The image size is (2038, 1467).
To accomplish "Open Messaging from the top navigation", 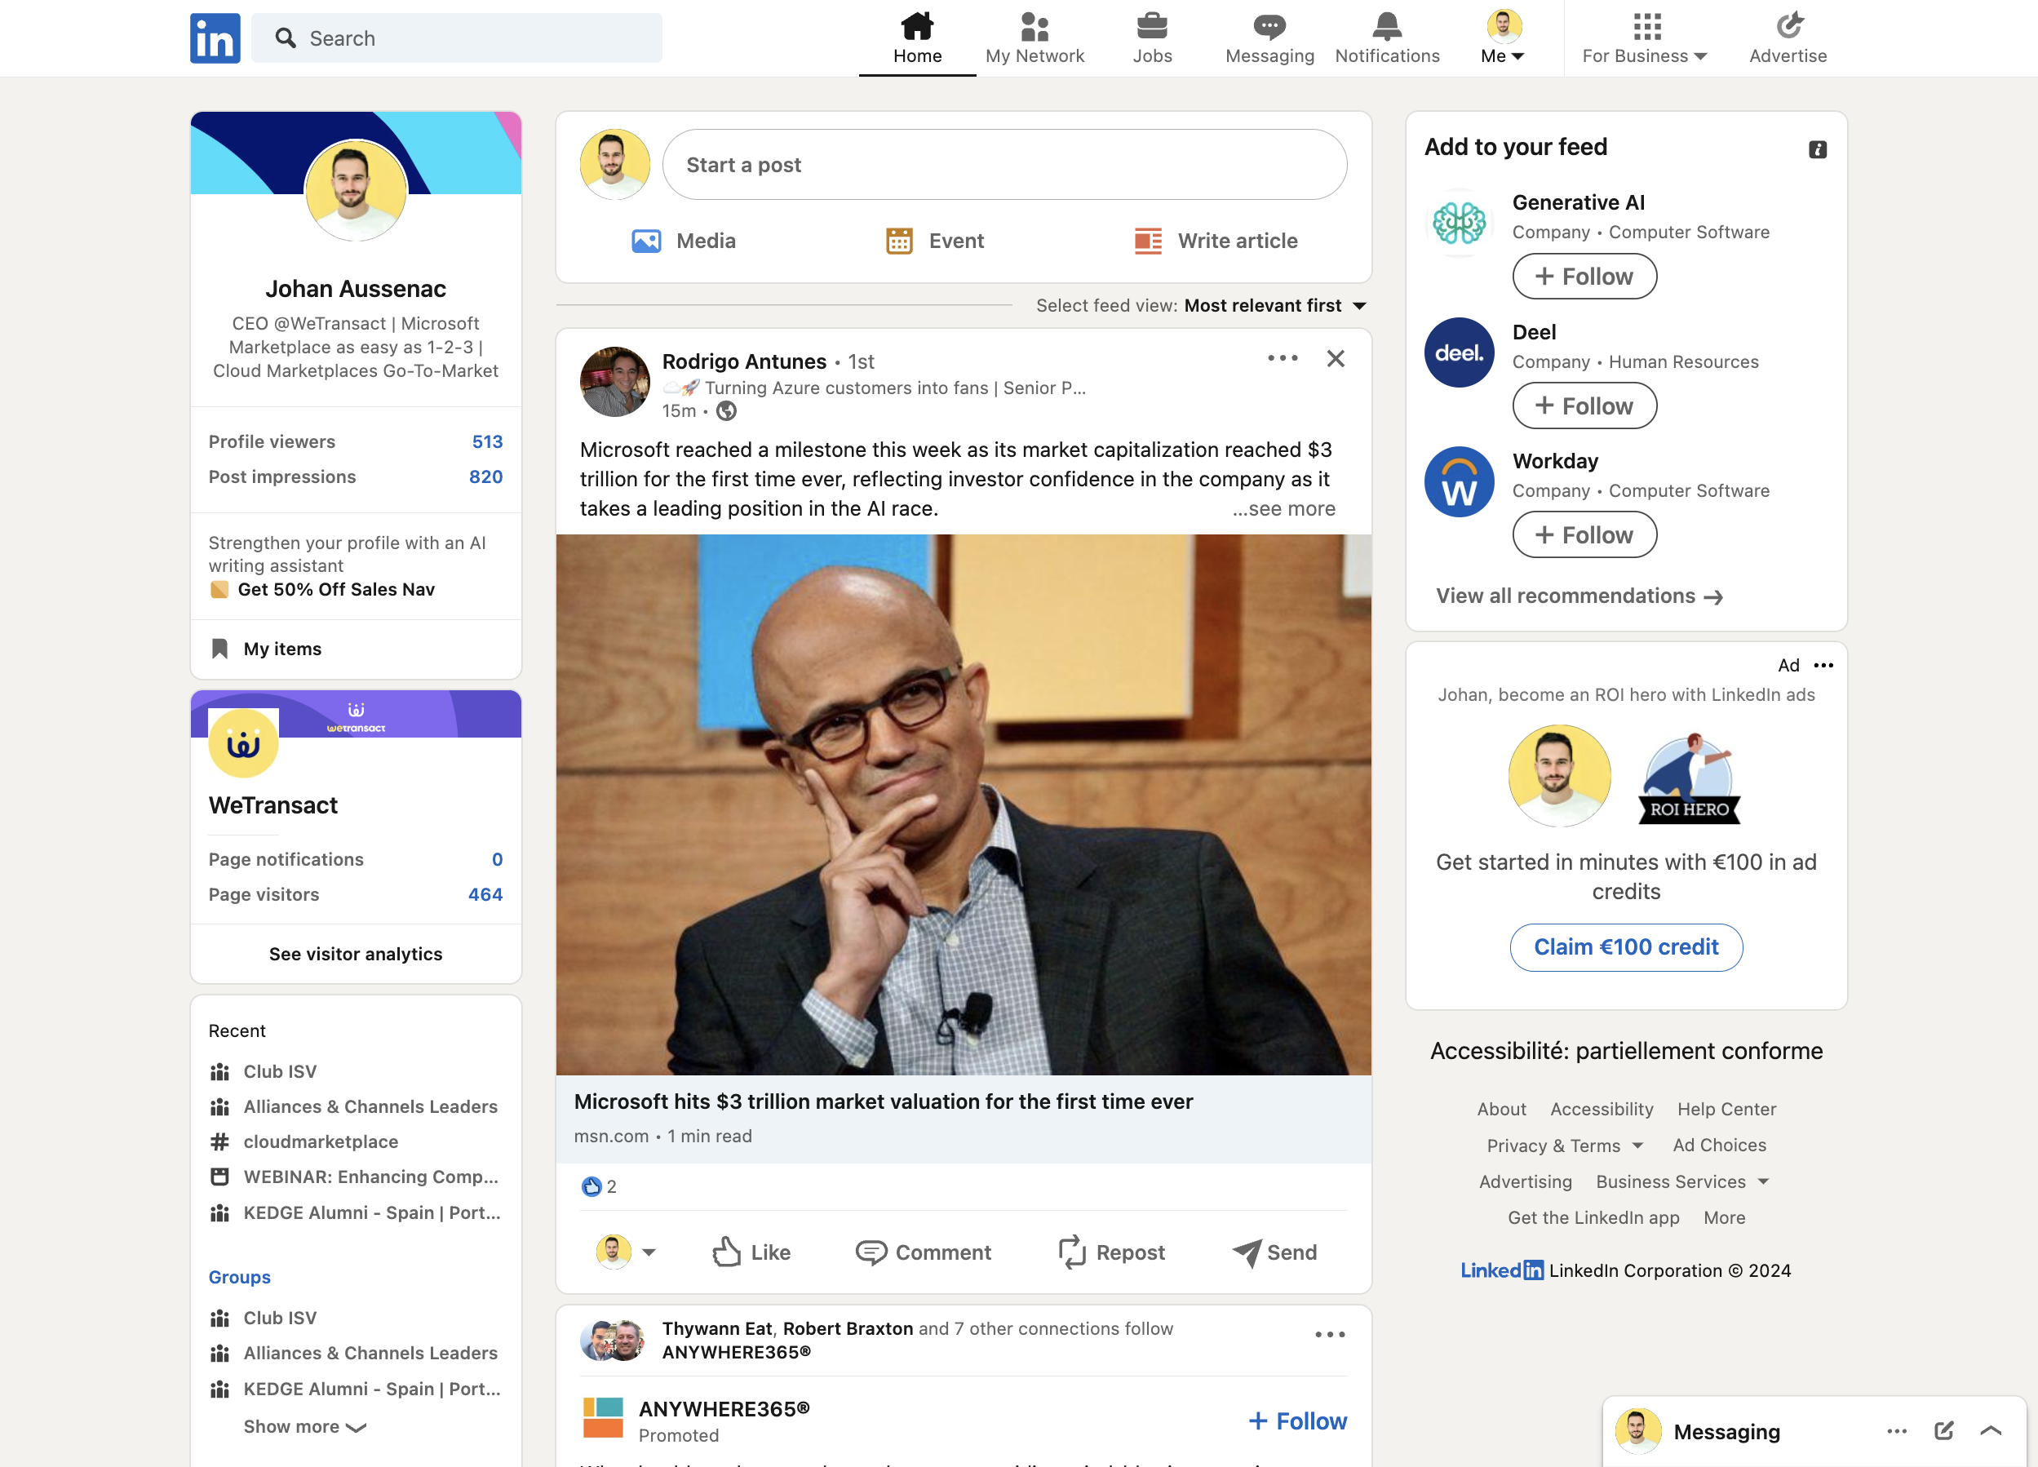I will coord(1269,38).
